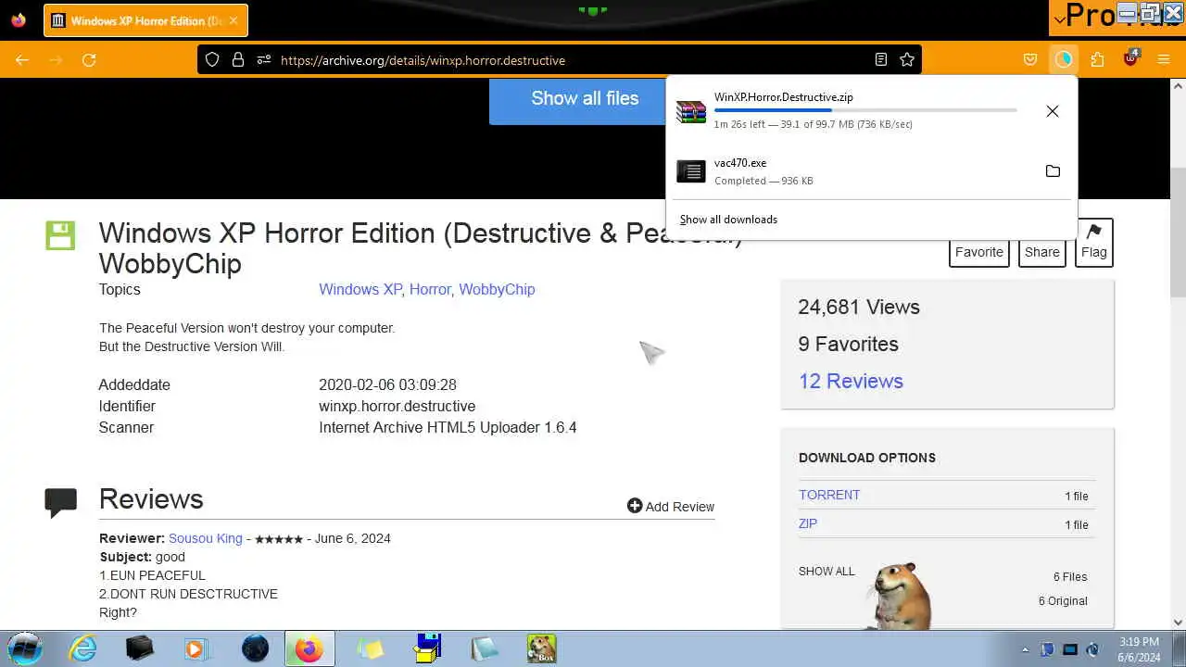Click the WinXP.Horror.Destructive.zip archive file icon

691,111
